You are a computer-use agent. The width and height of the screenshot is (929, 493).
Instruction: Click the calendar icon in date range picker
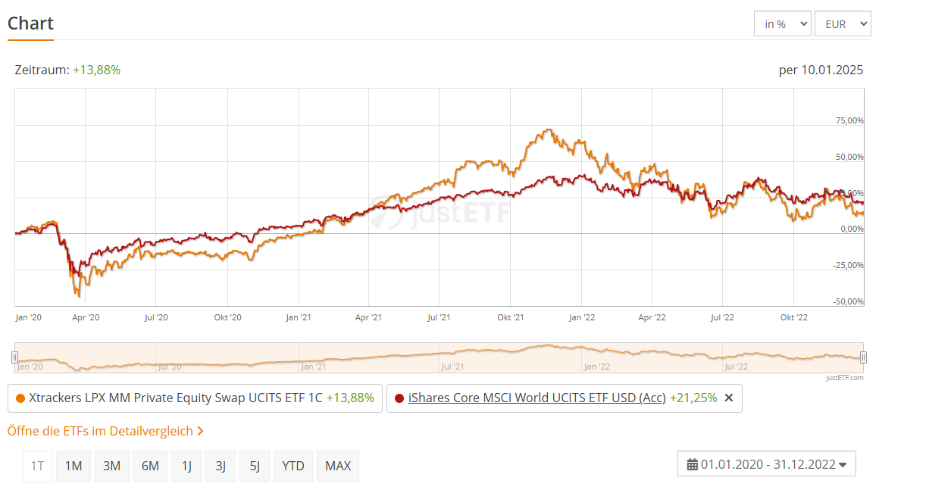tap(693, 464)
